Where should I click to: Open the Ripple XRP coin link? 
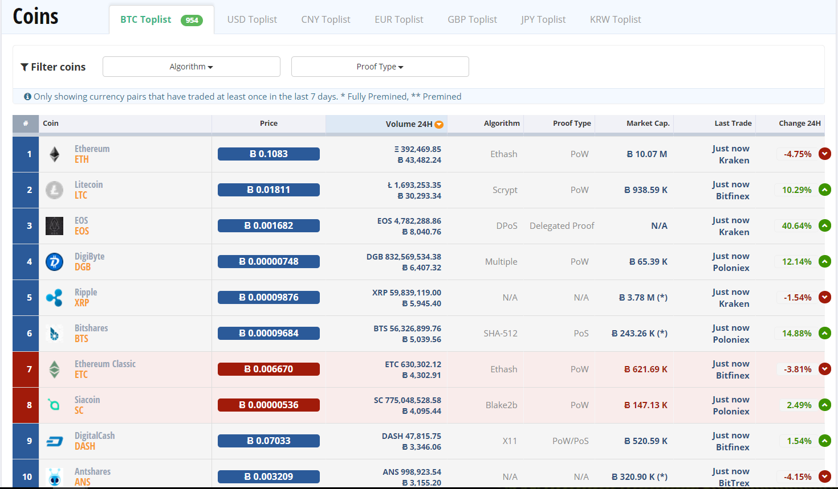pyautogui.click(x=86, y=298)
